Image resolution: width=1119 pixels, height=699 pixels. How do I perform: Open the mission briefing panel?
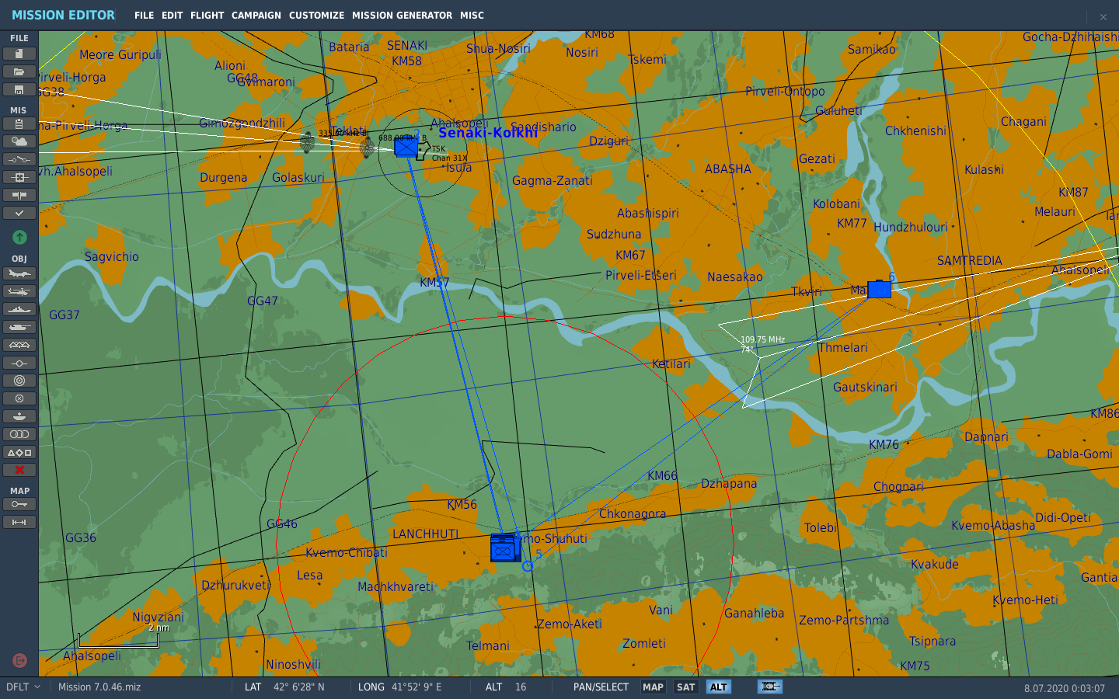coord(19,123)
